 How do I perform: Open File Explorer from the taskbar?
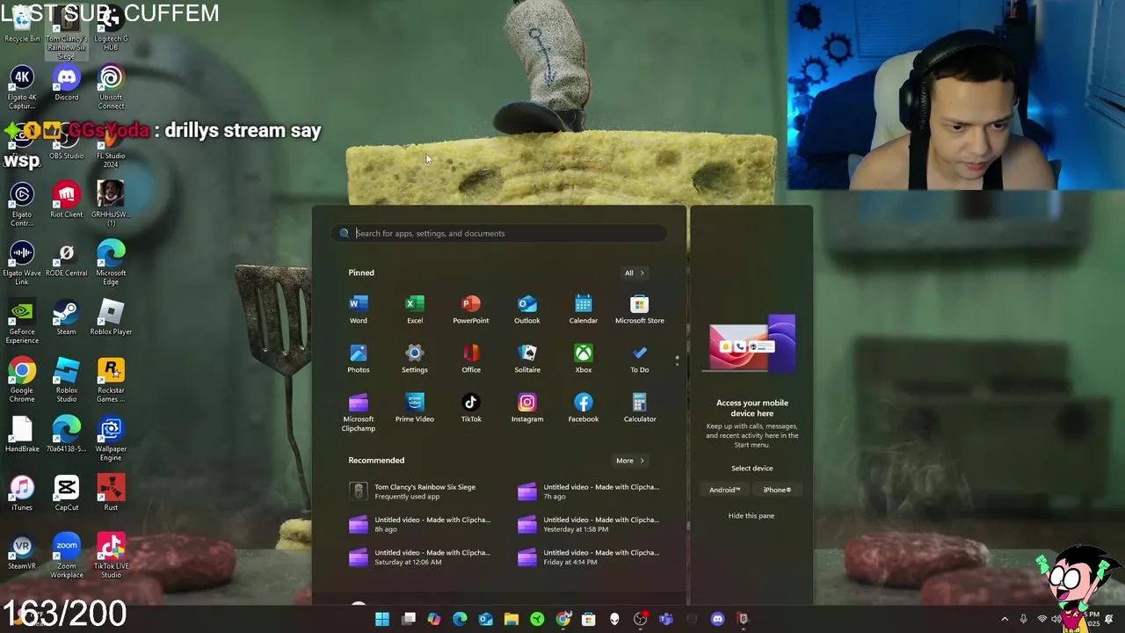pyautogui.click(x=512, y=619)
